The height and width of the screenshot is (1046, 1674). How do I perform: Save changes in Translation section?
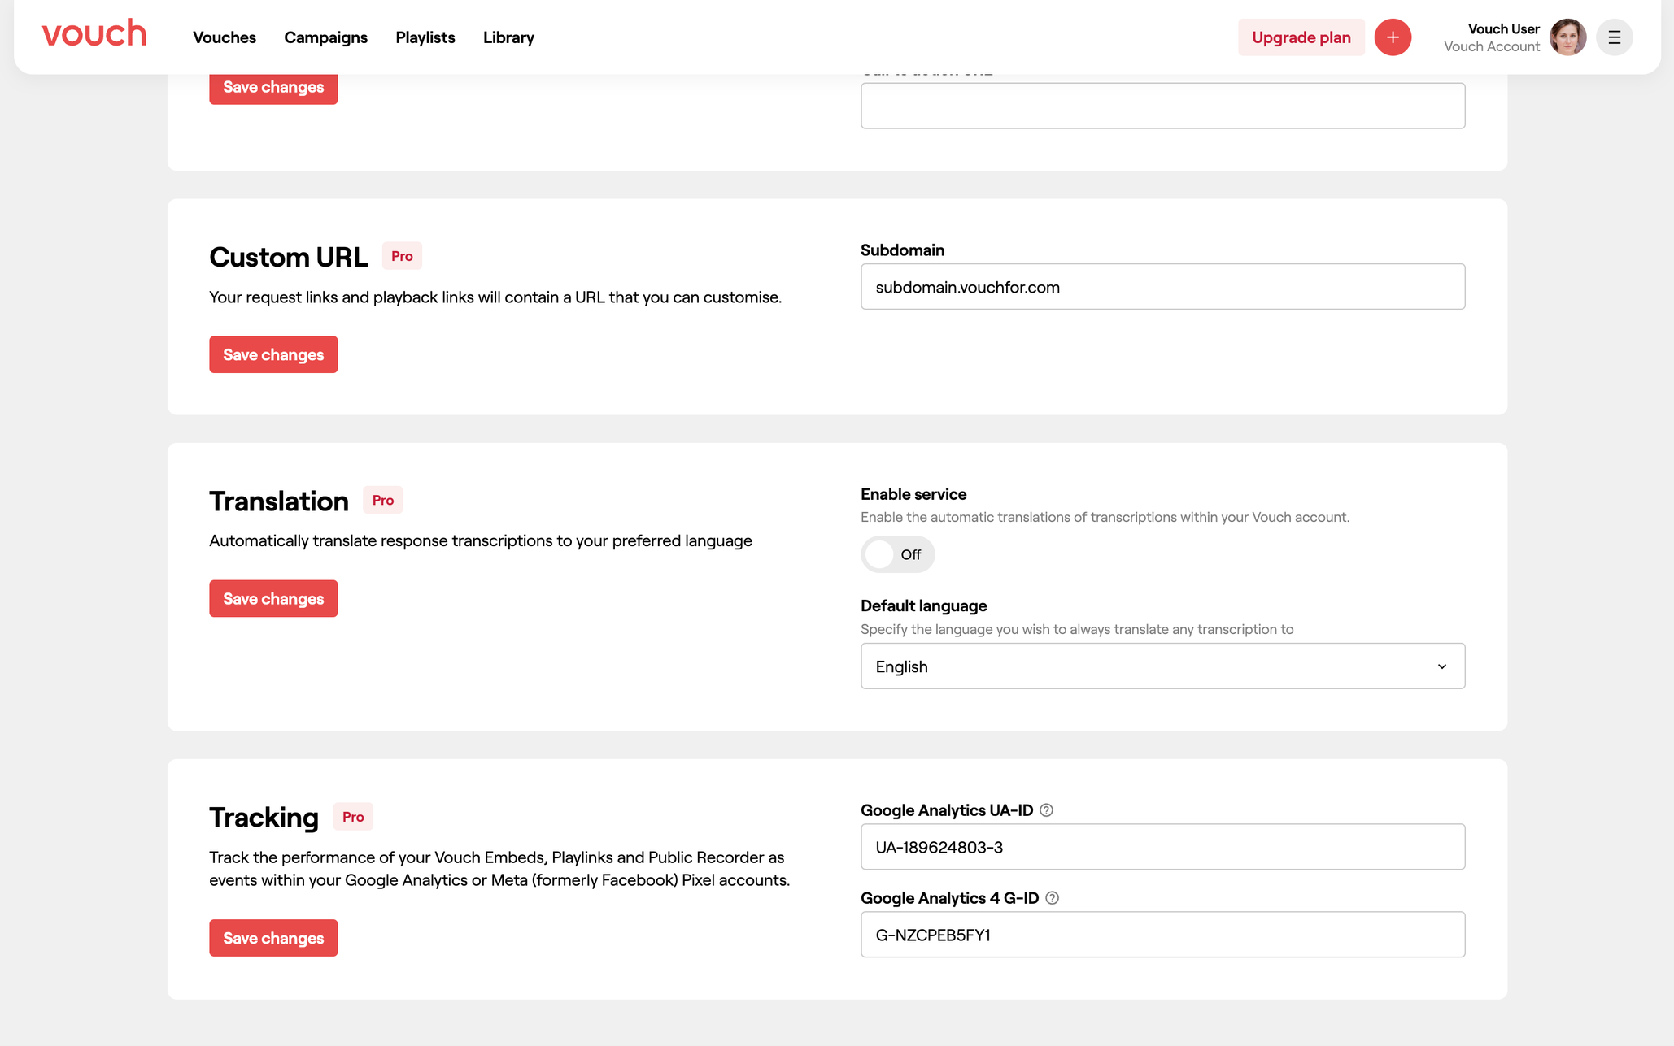click(273, 598)
